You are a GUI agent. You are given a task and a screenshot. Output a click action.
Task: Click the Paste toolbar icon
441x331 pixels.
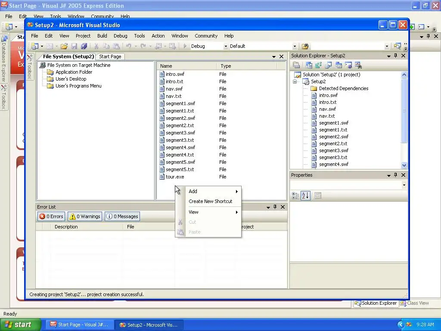tap(116, 46)
